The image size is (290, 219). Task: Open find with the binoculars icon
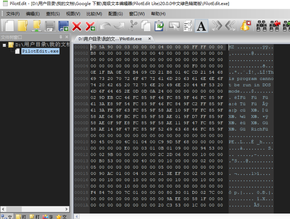[x=262, y=26]
